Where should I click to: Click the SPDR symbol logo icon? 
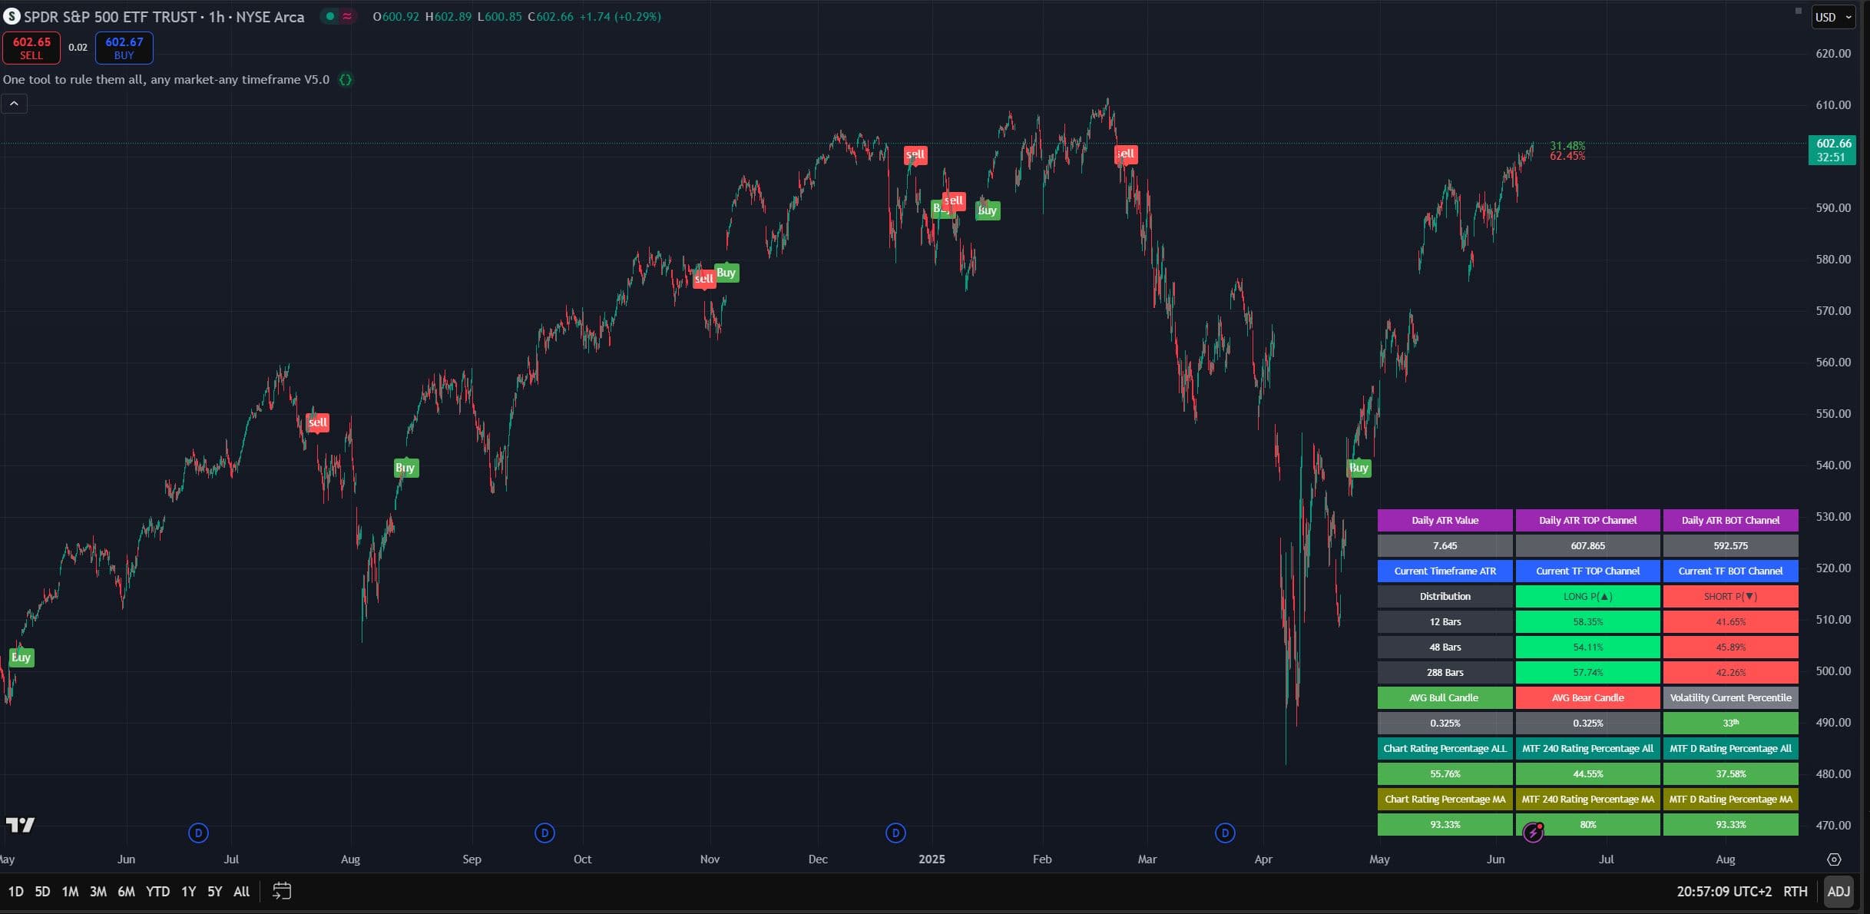tap(12, 16)
